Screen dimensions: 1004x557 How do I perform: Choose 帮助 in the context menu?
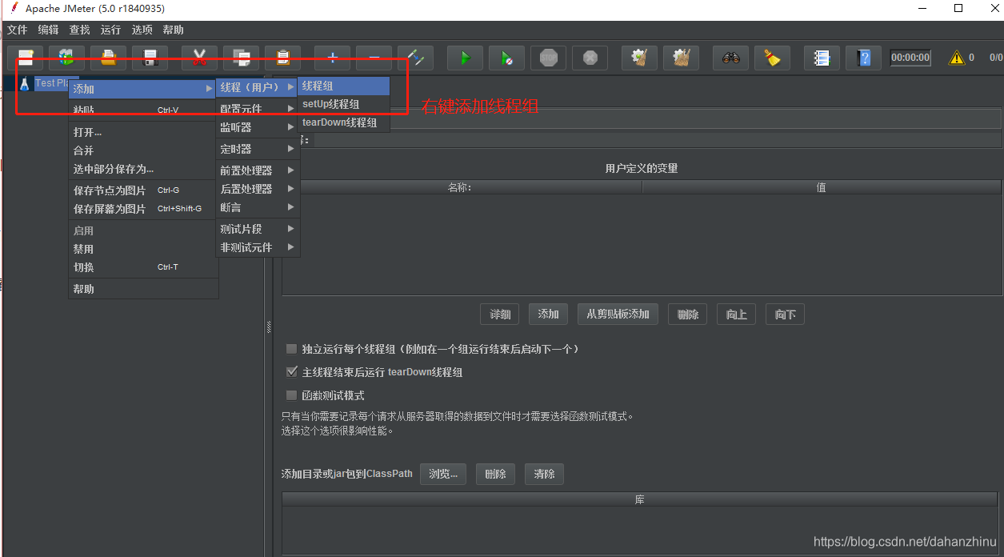pyautogui.click(x=142, y=289)
